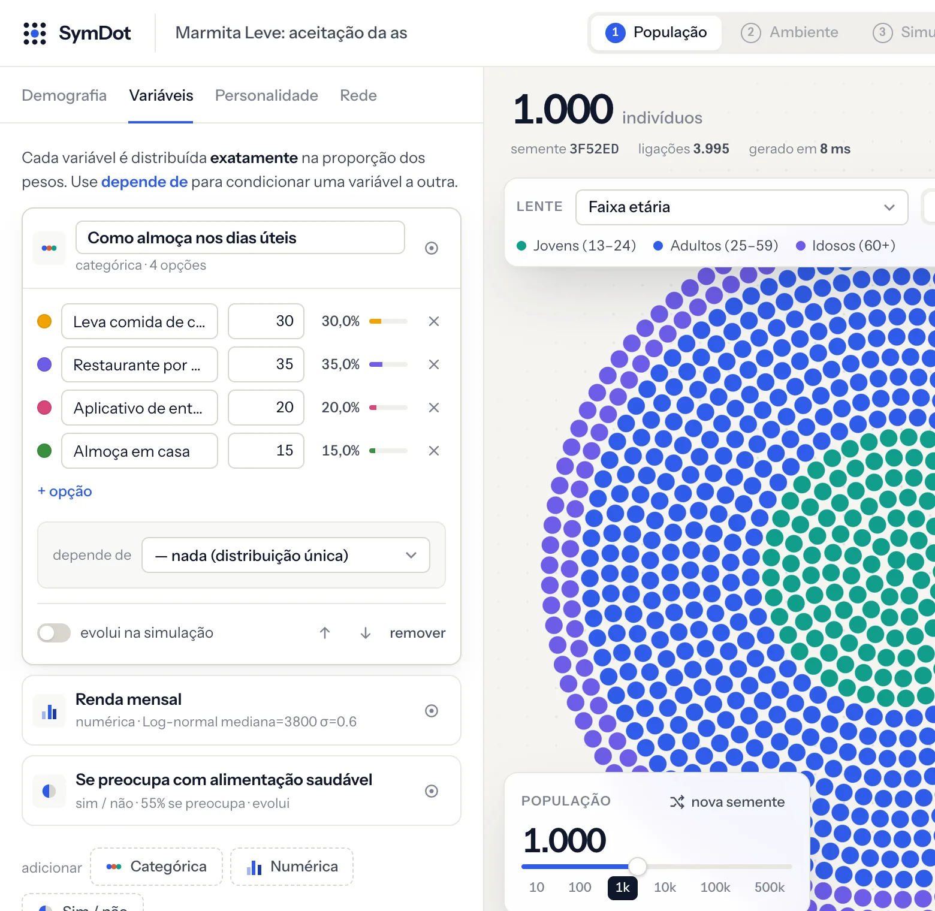Screen dimensions: 935x911
Task: Go to step 2 Ambiente
Action: (789, 32)
